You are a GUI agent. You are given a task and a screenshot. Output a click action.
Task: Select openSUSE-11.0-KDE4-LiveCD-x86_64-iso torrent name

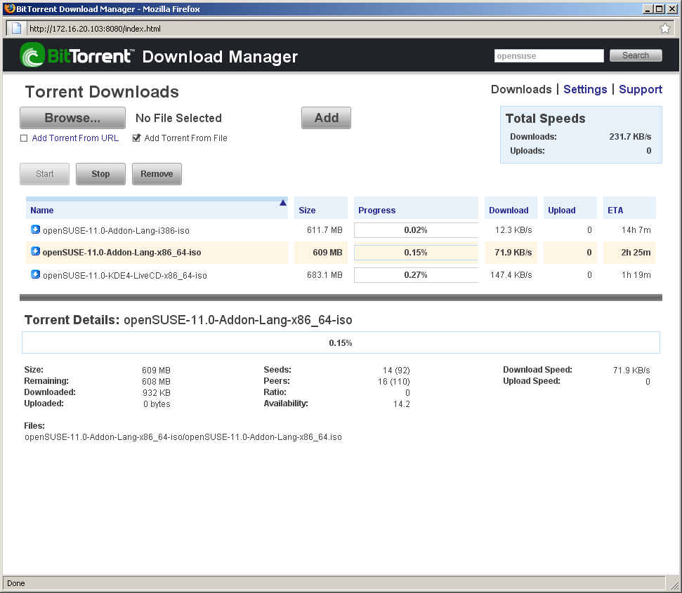[125, 275]
